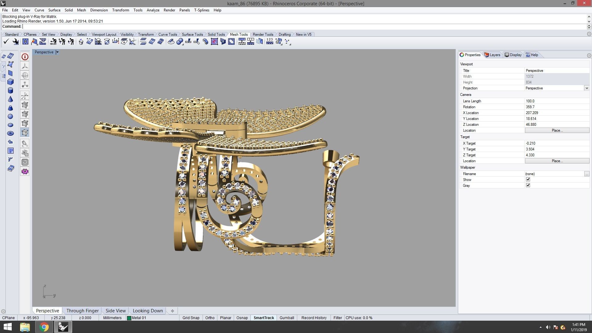Open Chrome from the taskbar

(44, 327)
